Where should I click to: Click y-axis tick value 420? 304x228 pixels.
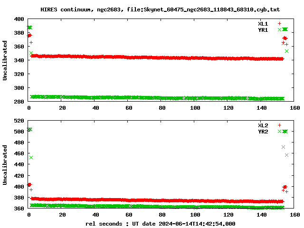[19, 176]
